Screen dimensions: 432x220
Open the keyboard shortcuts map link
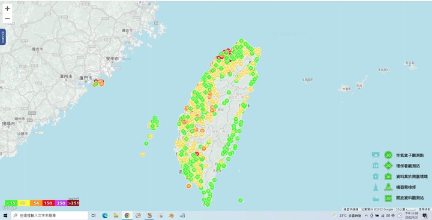coord(351,209)
